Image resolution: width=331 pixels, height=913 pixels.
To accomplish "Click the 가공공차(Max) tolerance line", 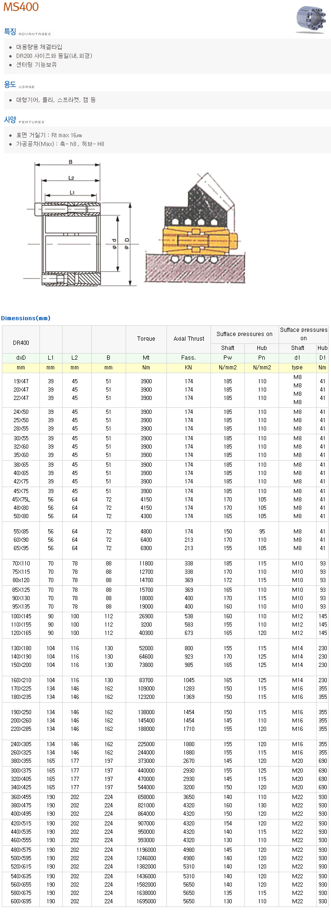I will click(60, 144).
